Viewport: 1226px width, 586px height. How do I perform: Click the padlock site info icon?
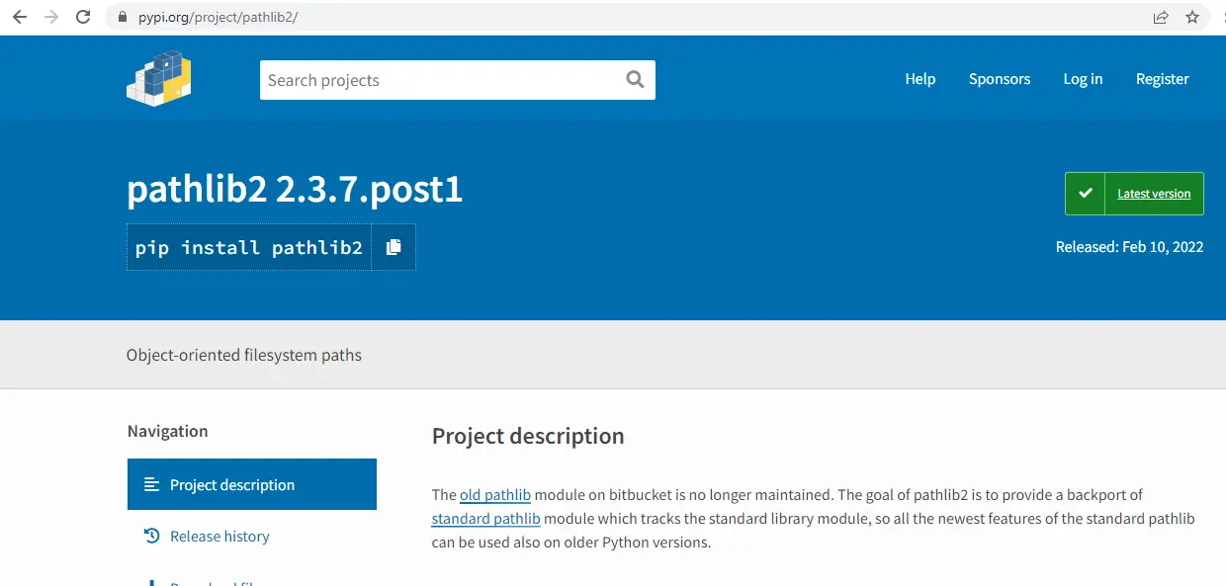click(124, 17)
